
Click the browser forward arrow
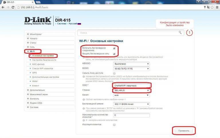(8, 7)
